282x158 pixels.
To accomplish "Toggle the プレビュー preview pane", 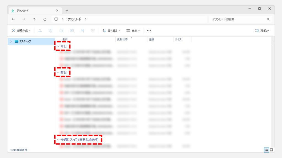I will (x=262, y=31).
